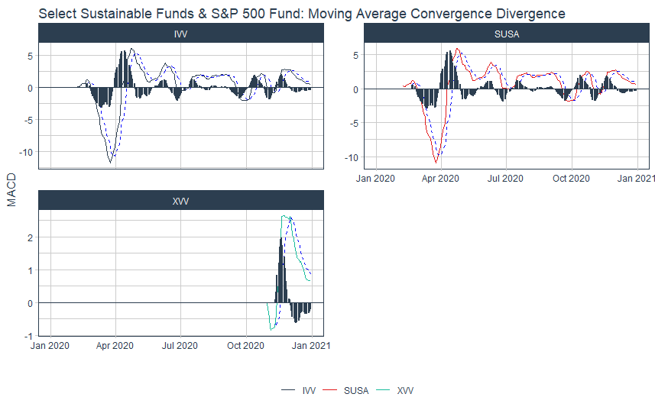Image resolution: width=655 pixels, height=410 pixels.
Task: Select the SUSA legend label
Action: click(356, 391)
